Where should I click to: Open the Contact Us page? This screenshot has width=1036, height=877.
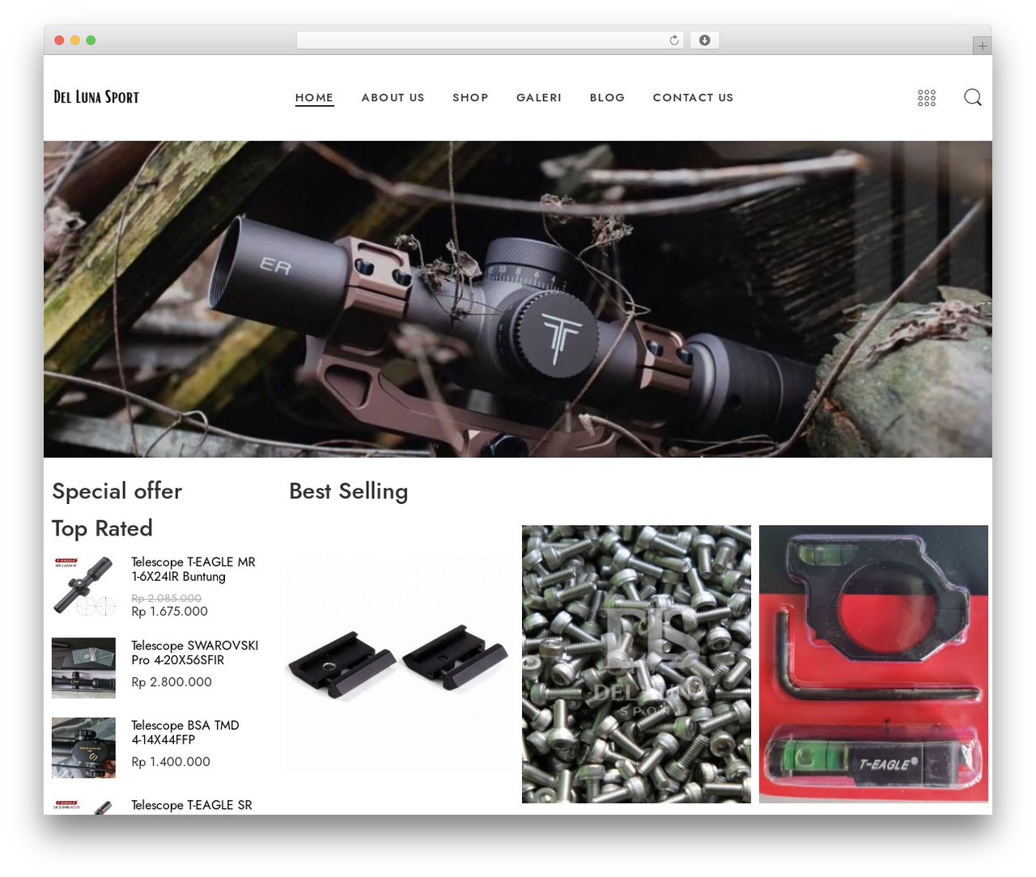pos(693,97)
